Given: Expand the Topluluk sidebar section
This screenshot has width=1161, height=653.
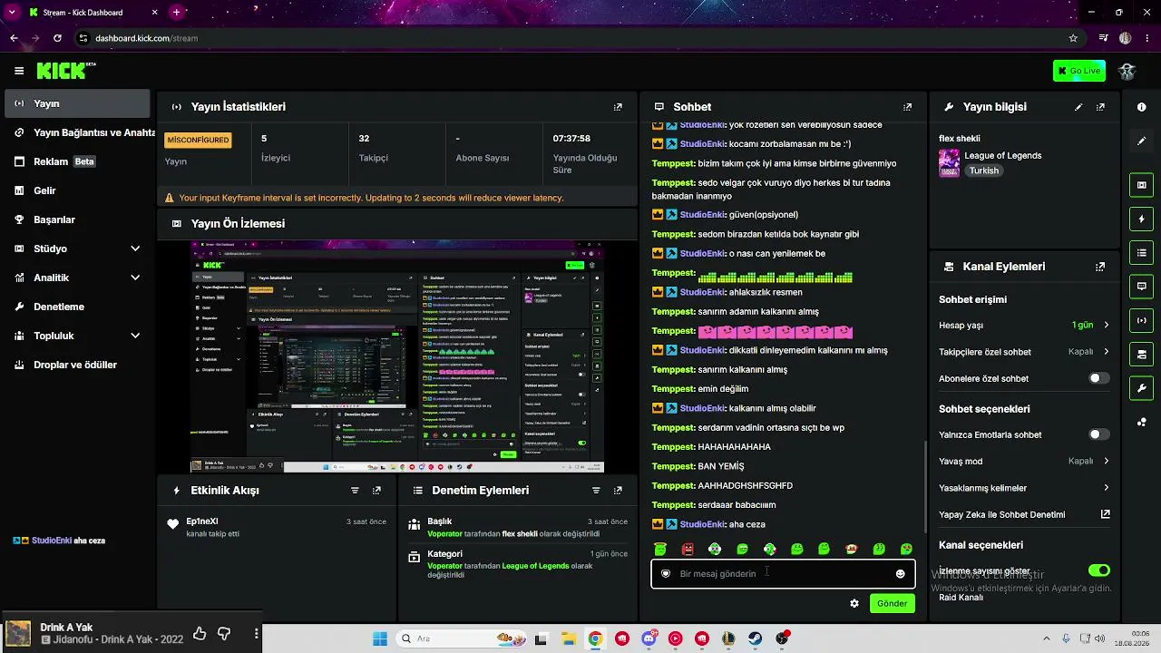Looking at the screenshot, I should [77, 336].
